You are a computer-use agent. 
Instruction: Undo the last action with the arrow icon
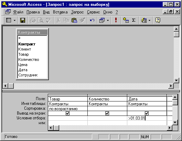[x=92, y=20]
